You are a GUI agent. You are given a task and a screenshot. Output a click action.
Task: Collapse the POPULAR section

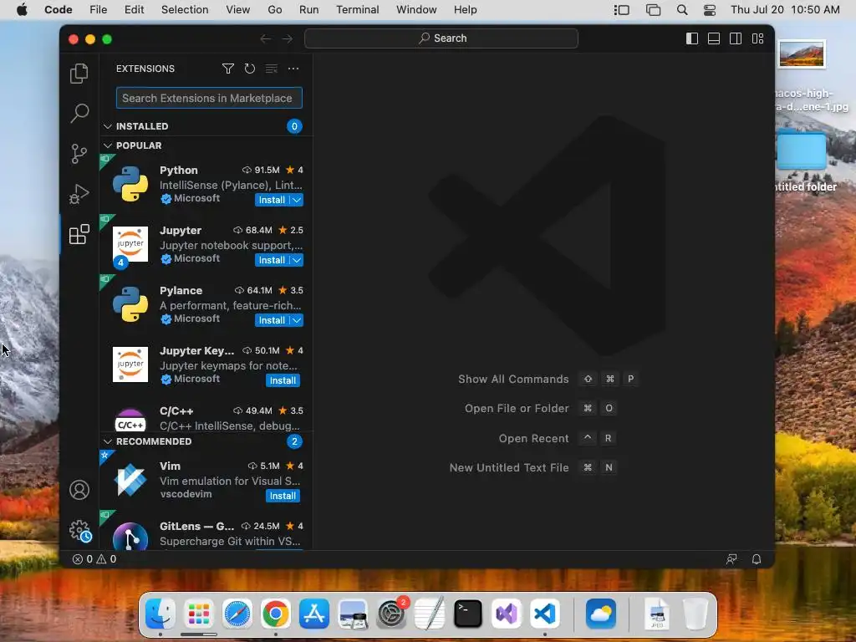click(x=108, y=145)
